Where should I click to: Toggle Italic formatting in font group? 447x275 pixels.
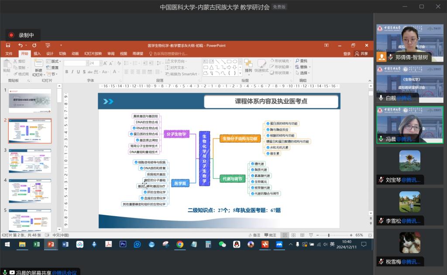pyautogui.click(x=73, y=72)
